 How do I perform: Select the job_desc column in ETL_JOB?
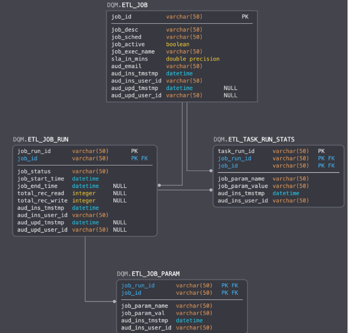[124, 30]
